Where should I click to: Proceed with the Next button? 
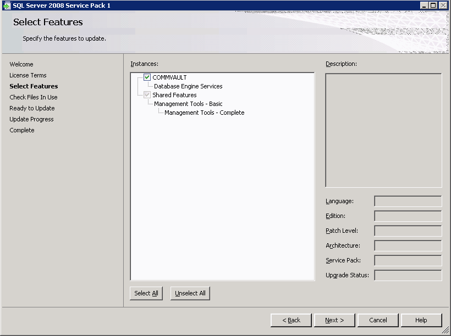tap(334, 320)
